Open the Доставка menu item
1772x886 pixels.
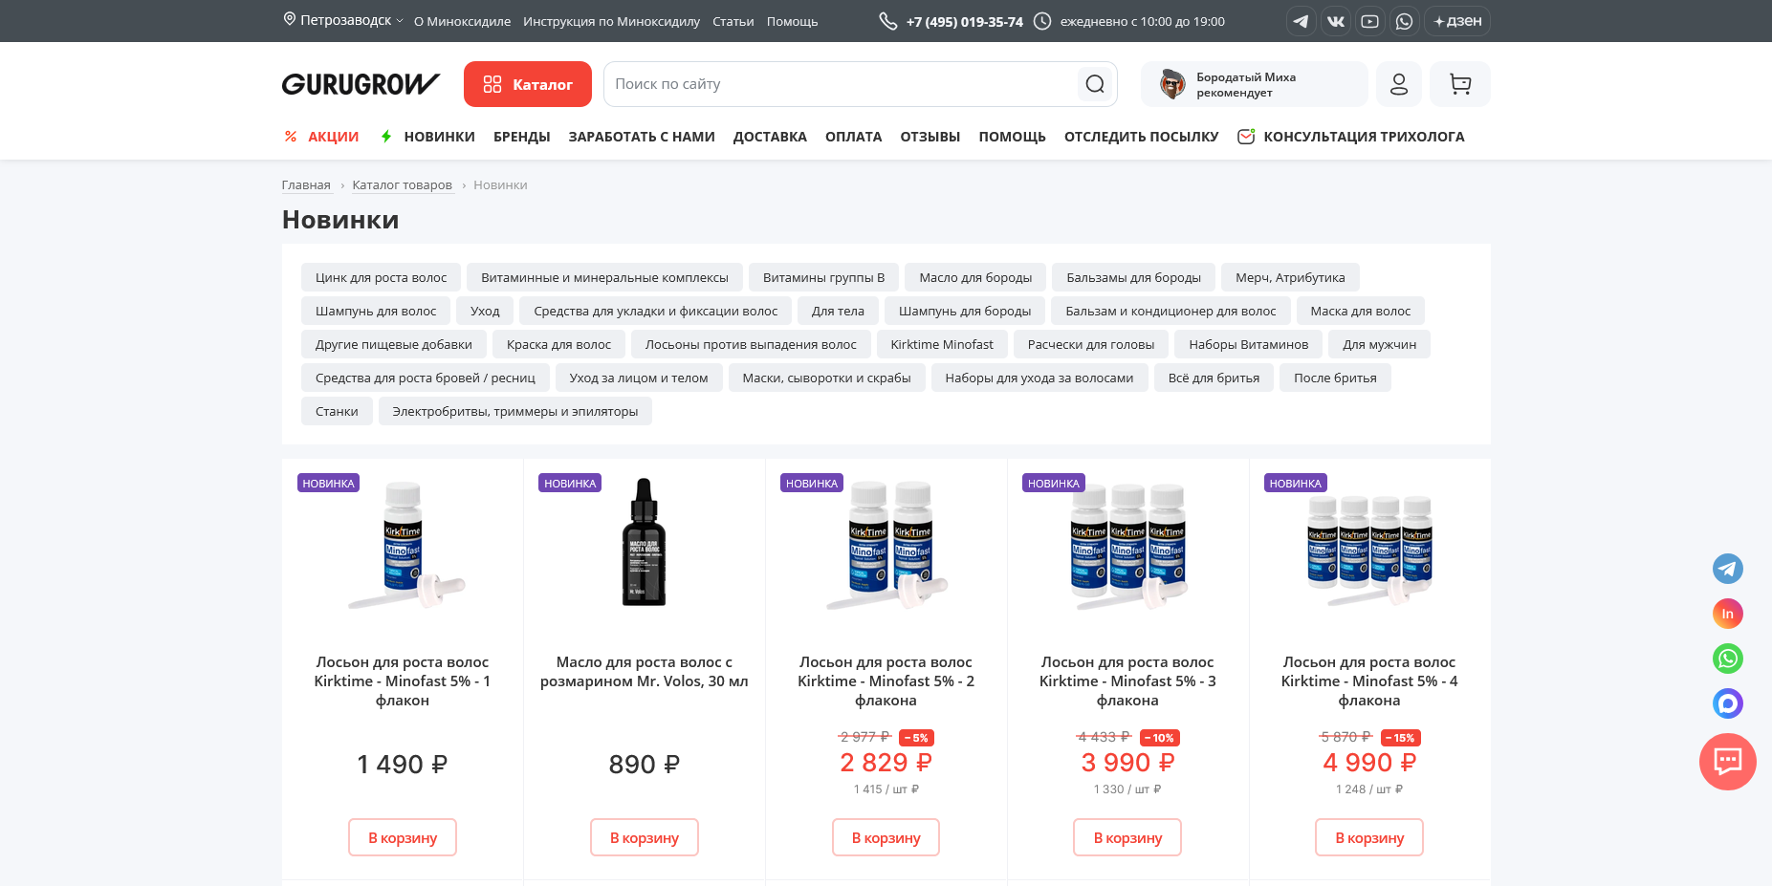coord(770,137)
